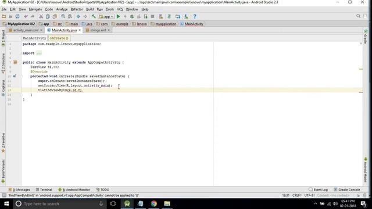372x209 pixels.
Task: Click the myapplication folder breadcrumb
Action: (163, 24)
